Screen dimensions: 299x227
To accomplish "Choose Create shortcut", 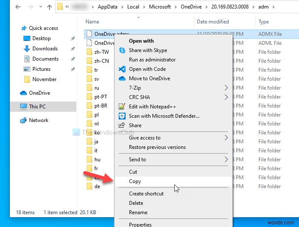I will 146,194.
